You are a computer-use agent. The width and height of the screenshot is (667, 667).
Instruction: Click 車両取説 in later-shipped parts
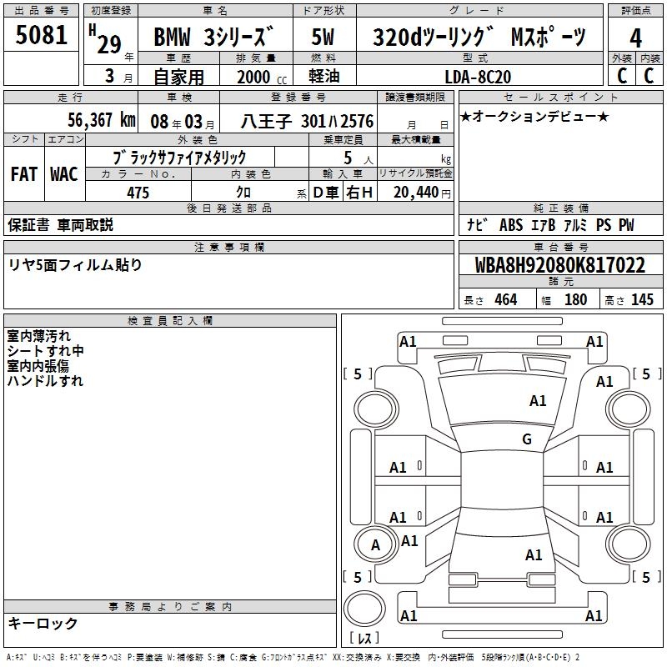(x=85, y=225)
